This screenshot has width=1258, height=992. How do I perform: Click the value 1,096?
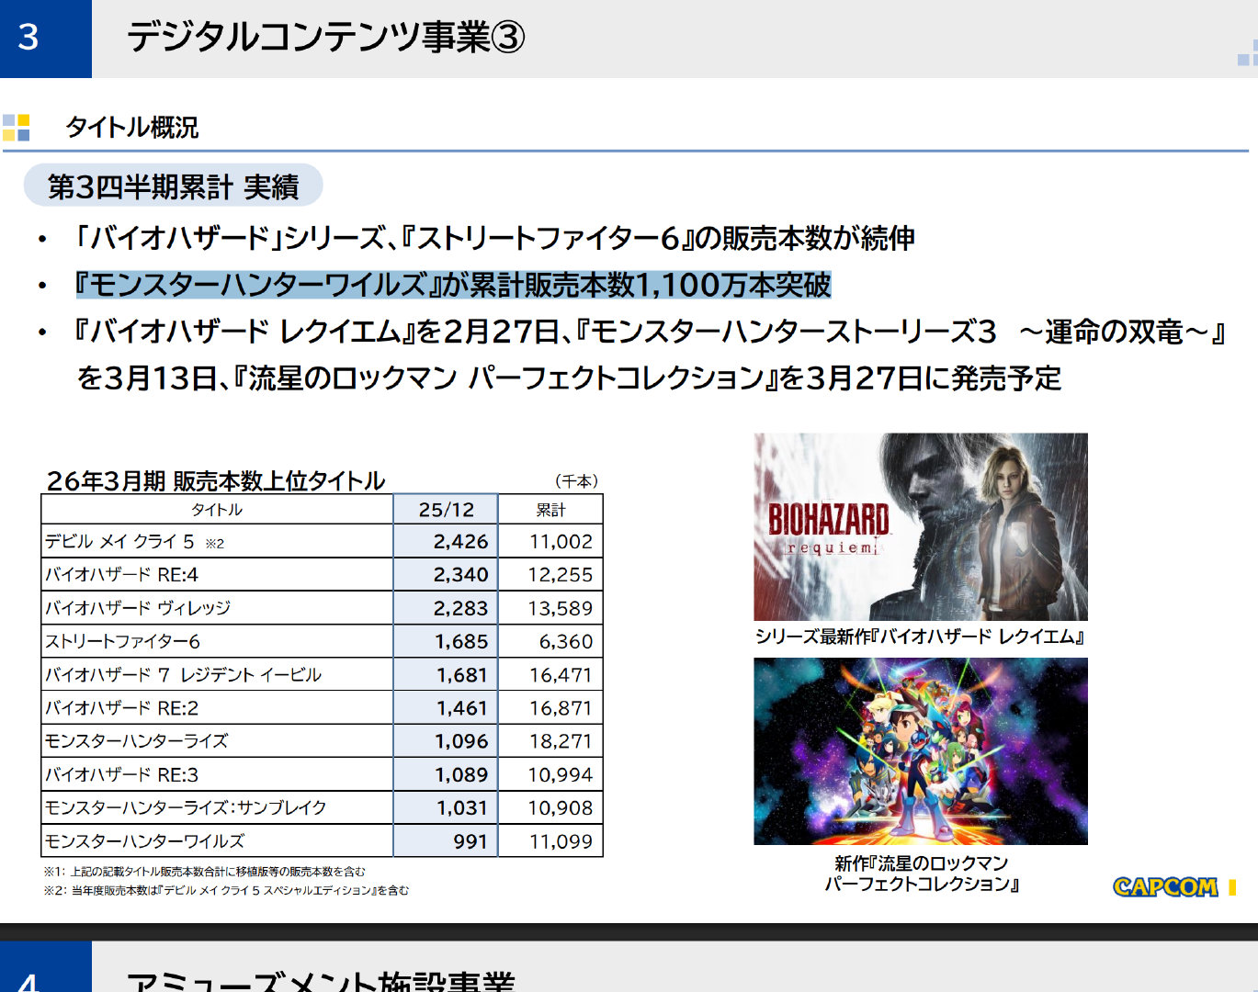point(462,741)
